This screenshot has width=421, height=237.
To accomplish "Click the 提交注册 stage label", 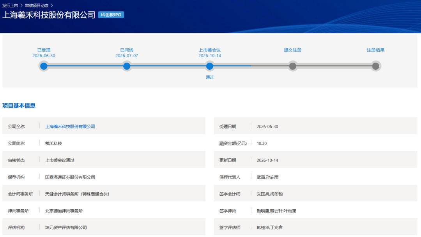I will pos(293,50).
